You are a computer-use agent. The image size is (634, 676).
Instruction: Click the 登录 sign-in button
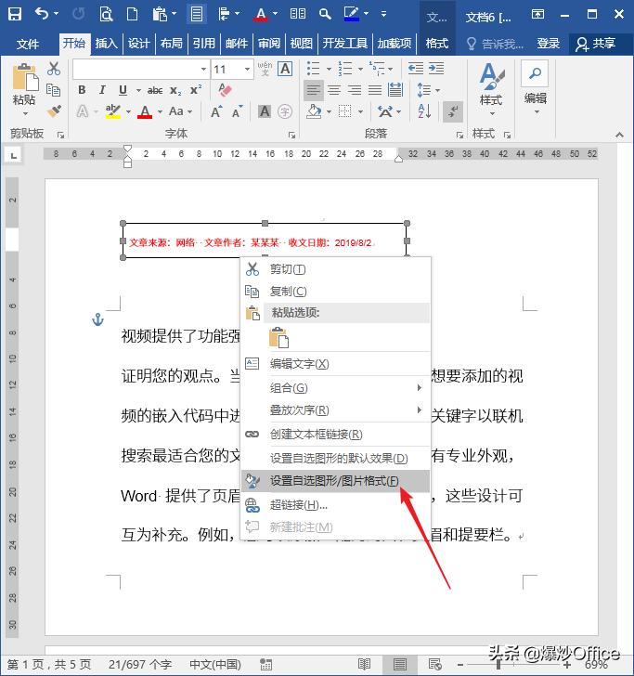[549, 44]
